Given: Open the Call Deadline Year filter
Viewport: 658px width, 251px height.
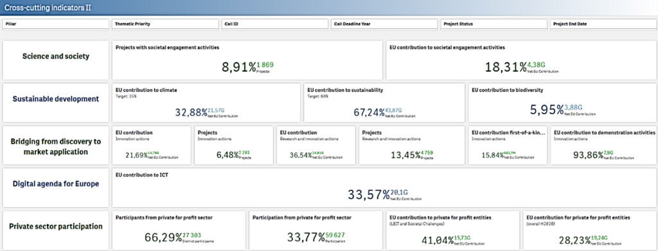Looking at the screenshot, I should coord(384,24).
